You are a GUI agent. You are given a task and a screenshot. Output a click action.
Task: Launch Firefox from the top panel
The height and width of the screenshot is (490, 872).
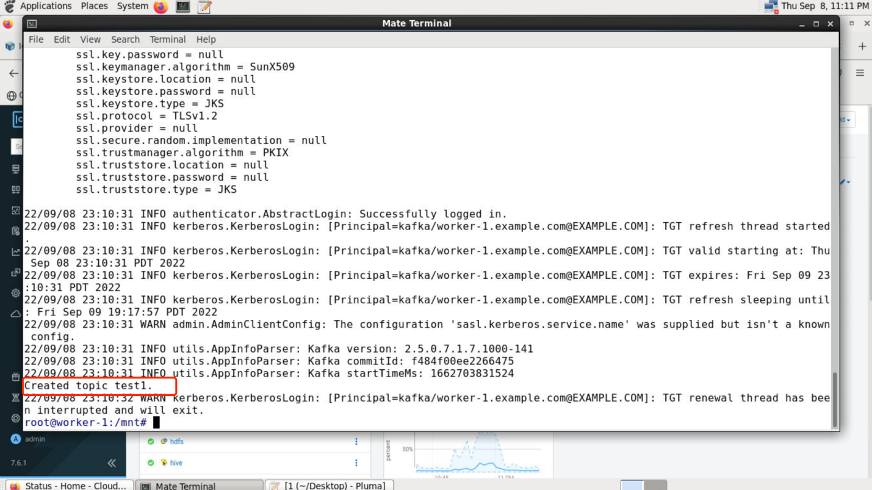pyautogui.click(x=160, y=7)
